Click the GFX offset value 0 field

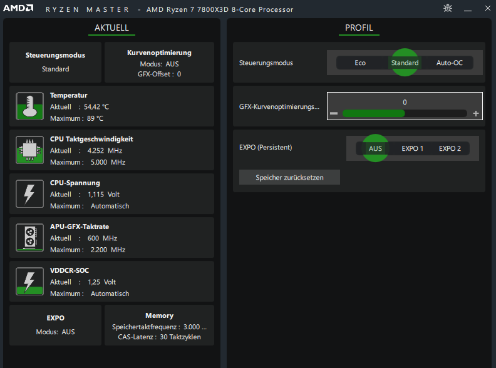point(405,102)
